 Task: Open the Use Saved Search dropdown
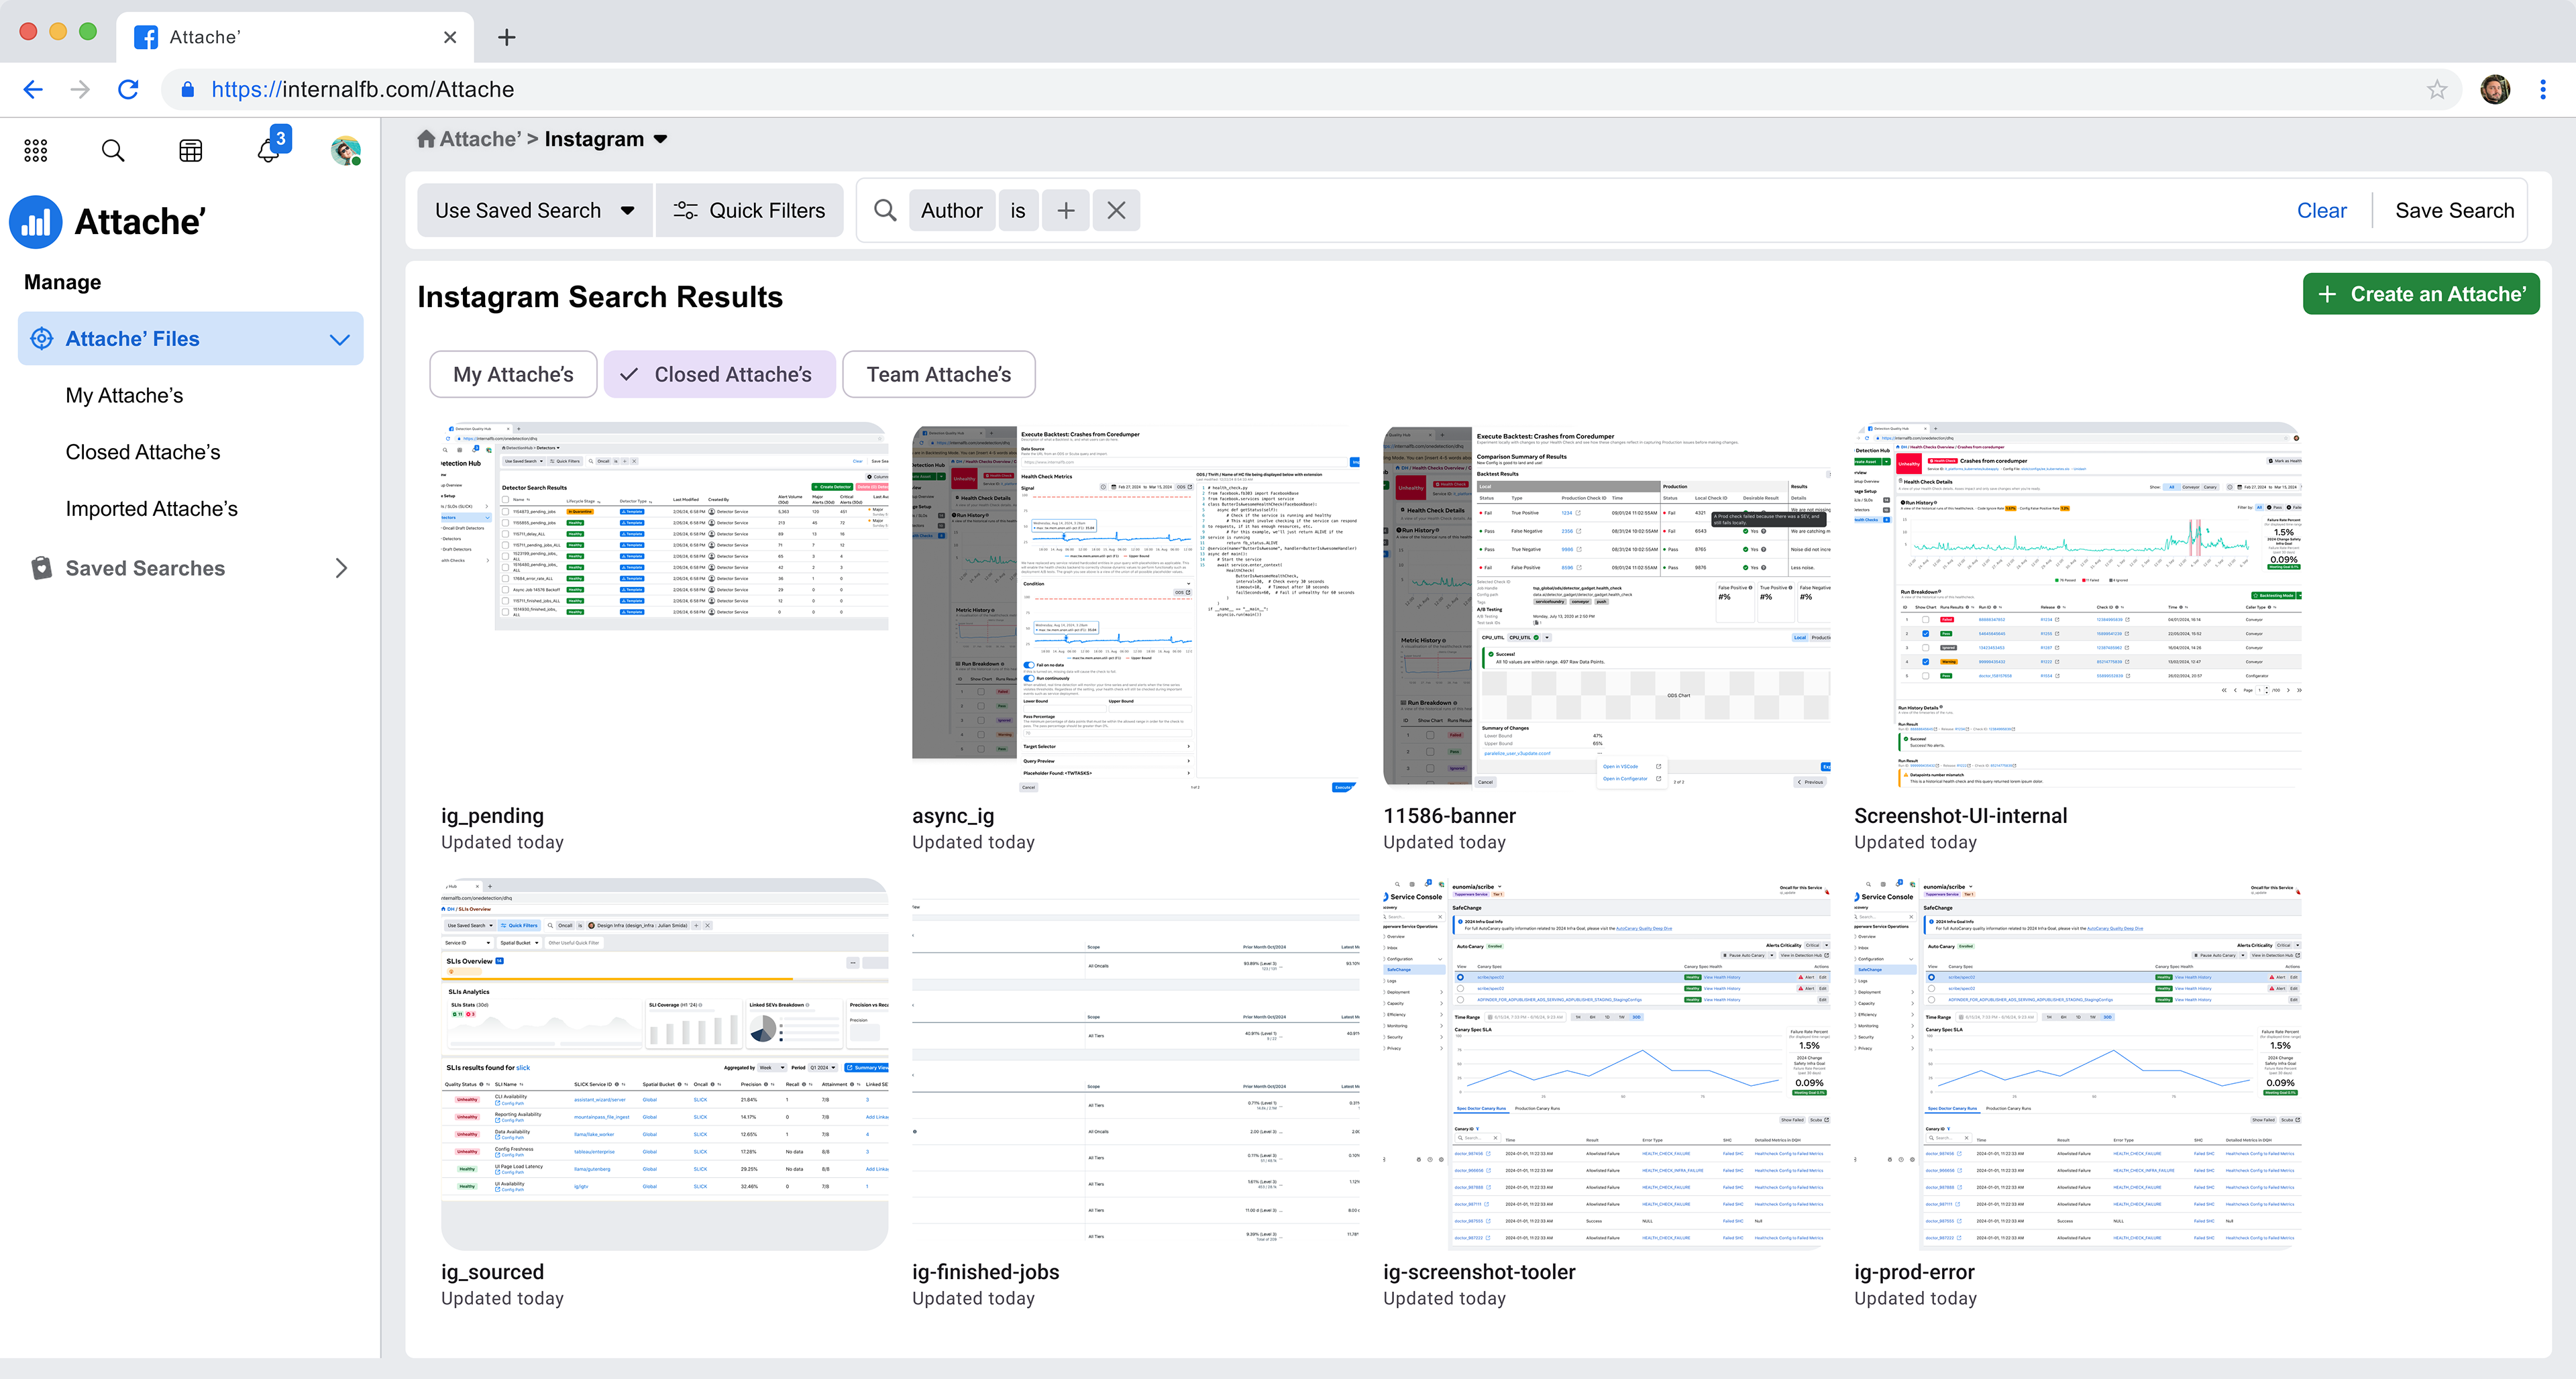(x=534, y=211)
